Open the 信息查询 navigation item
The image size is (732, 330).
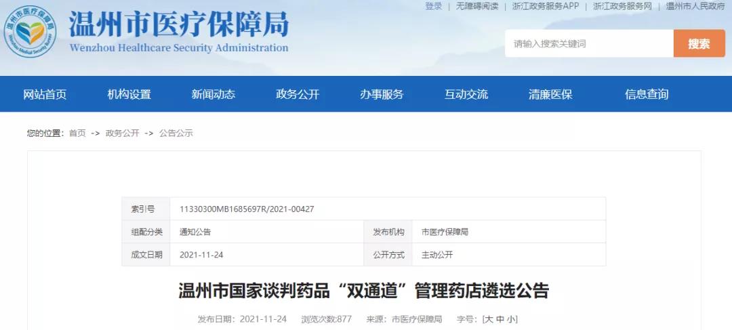coord(646,94)
